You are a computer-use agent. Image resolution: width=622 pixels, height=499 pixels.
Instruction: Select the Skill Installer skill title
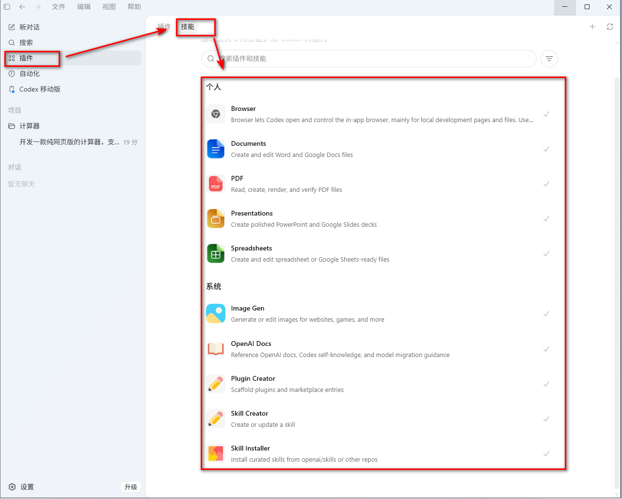click(x=251, y=448)
